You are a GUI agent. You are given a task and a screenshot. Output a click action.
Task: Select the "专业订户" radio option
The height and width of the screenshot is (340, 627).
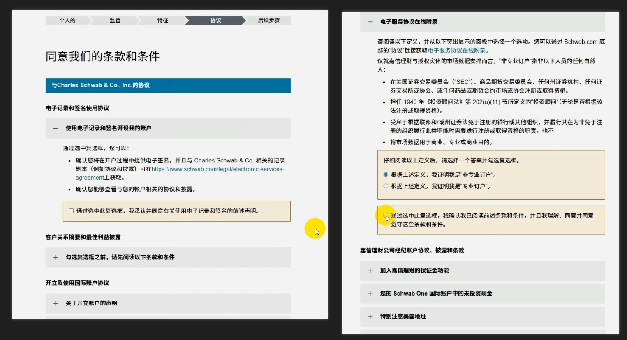tap(386, 186)
